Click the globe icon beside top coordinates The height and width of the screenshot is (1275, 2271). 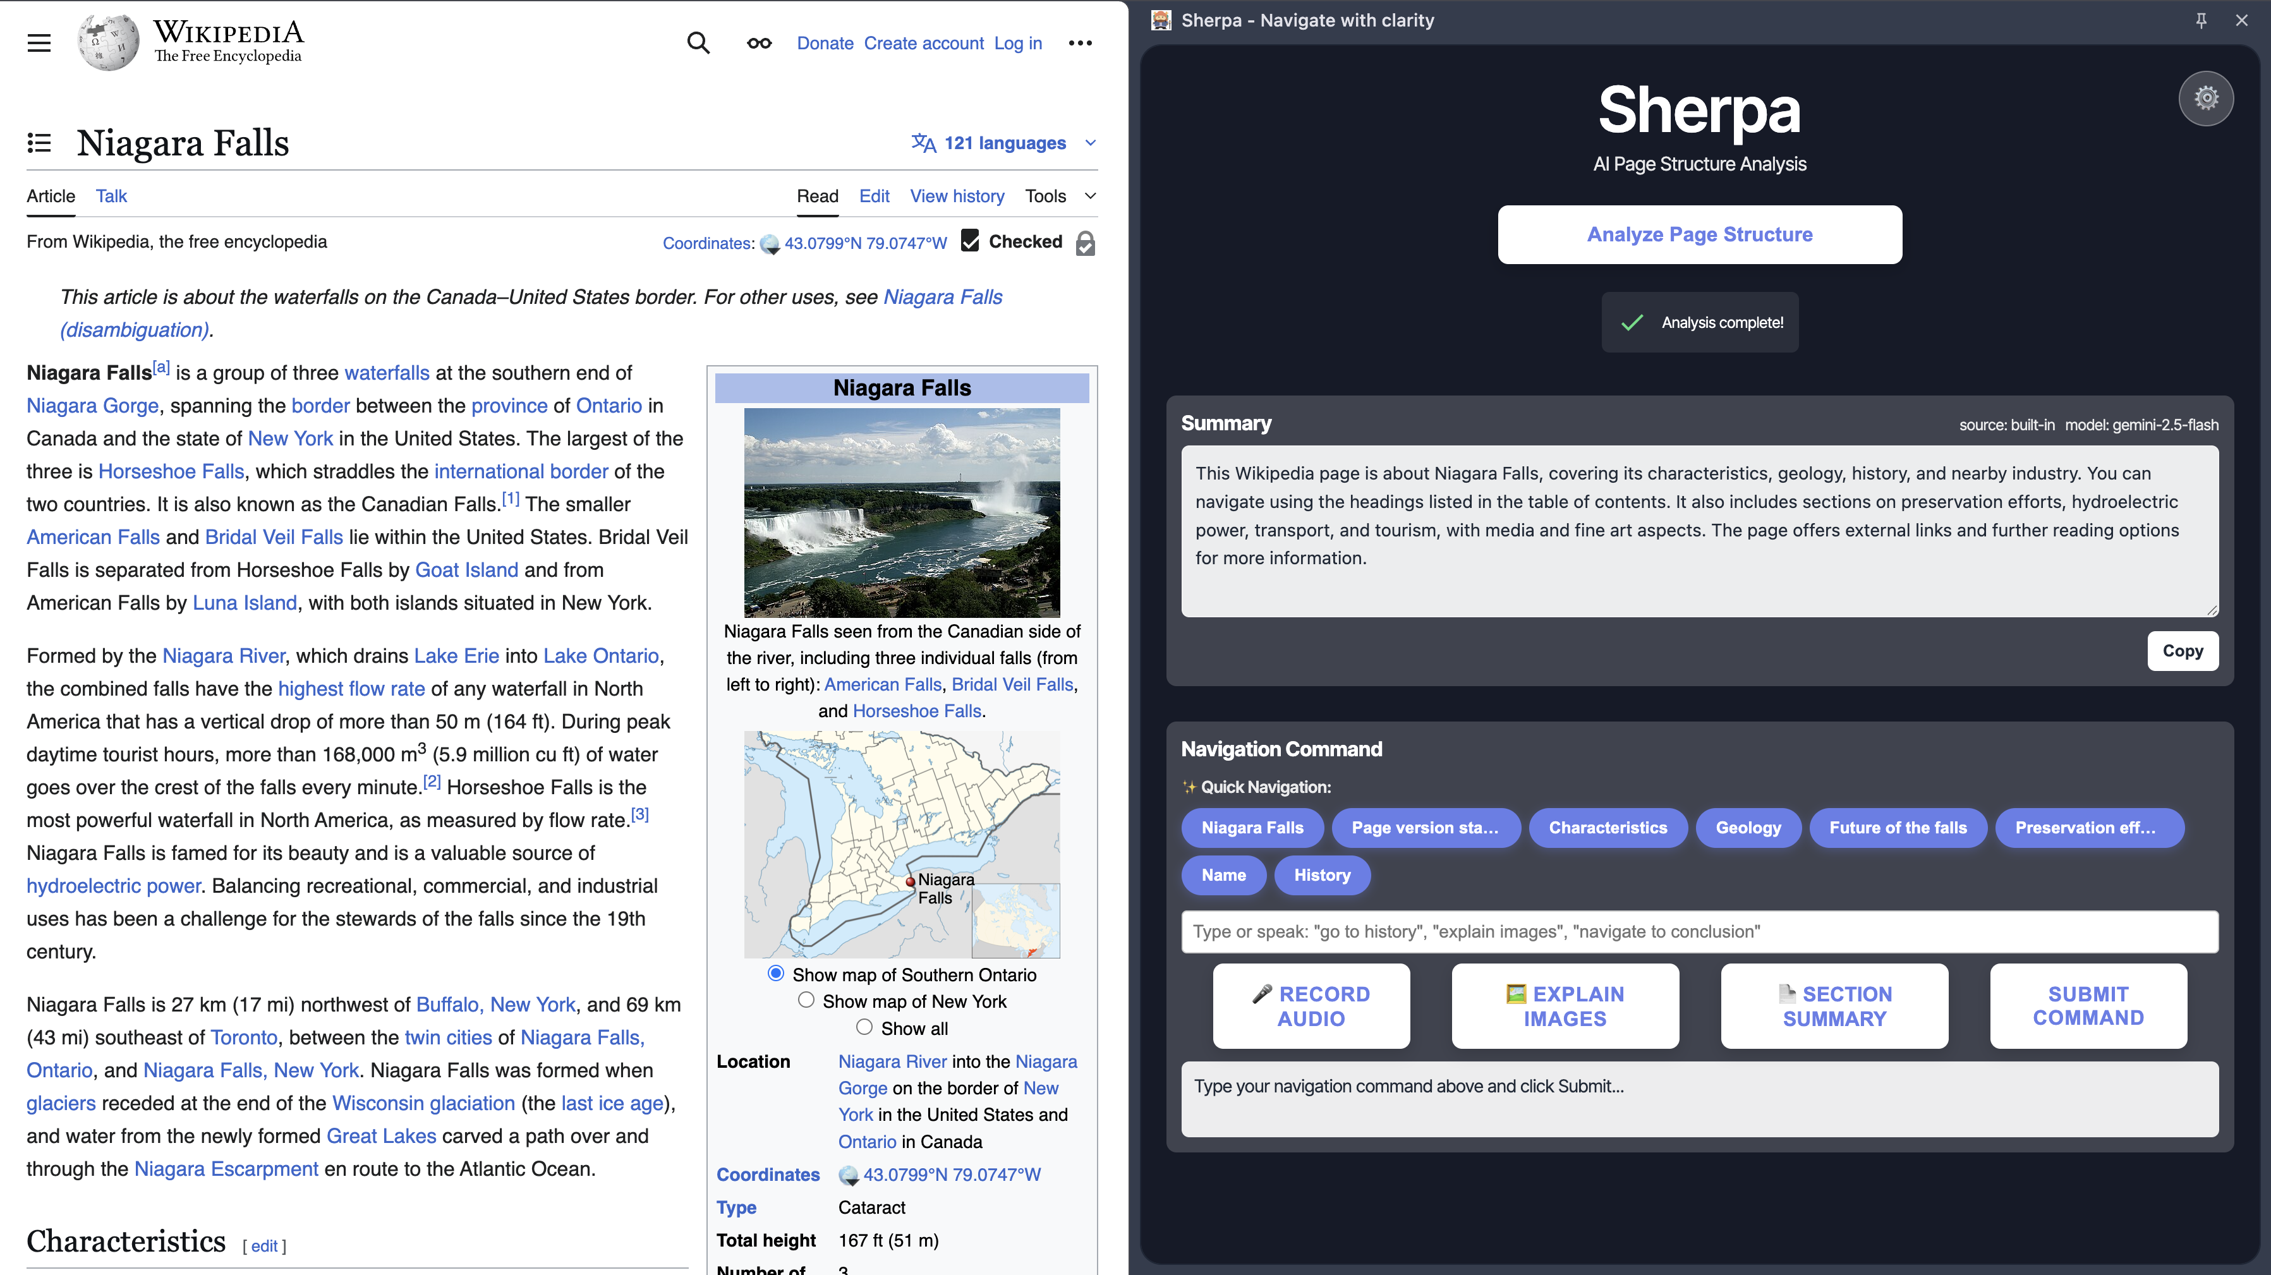tap(770, 245)
